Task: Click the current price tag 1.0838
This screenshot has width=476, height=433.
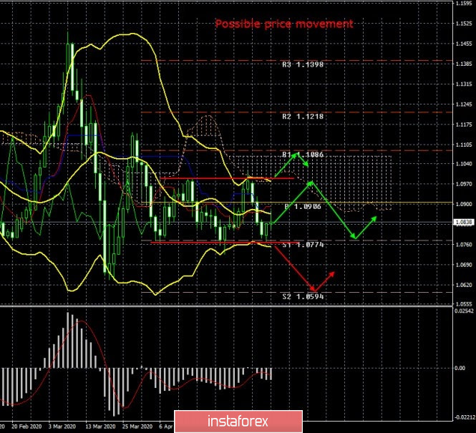Action: click(x=464, y=222)
